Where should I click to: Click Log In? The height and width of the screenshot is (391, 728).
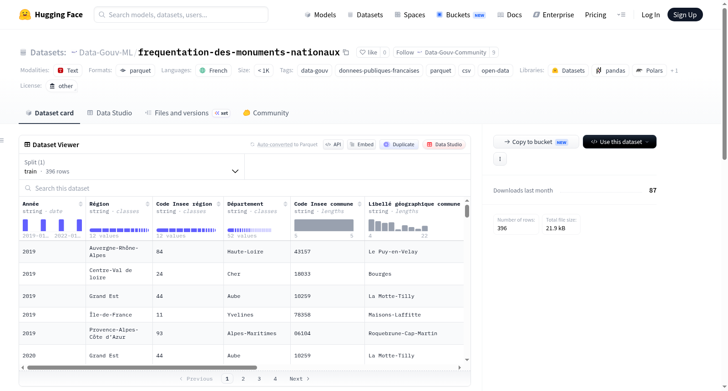click(651, 15)
